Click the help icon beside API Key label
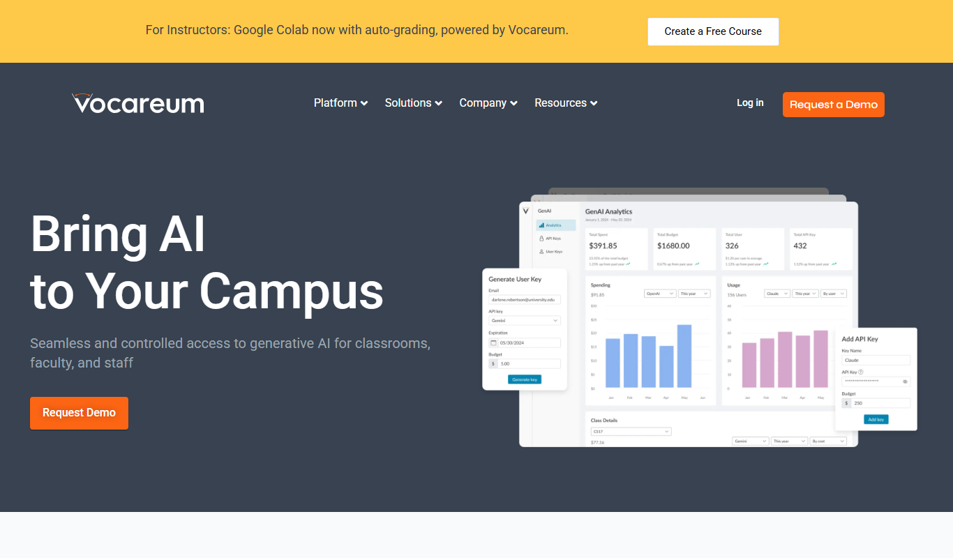 coord(861,372)
